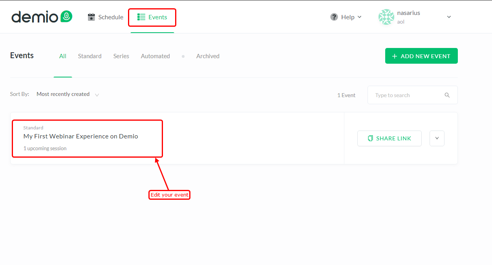Click the copy icon in Share Link
The image size is (492, 265).
tap(370, 138)
